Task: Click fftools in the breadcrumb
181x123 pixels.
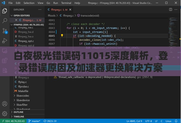Action: [x=51, y=16]
